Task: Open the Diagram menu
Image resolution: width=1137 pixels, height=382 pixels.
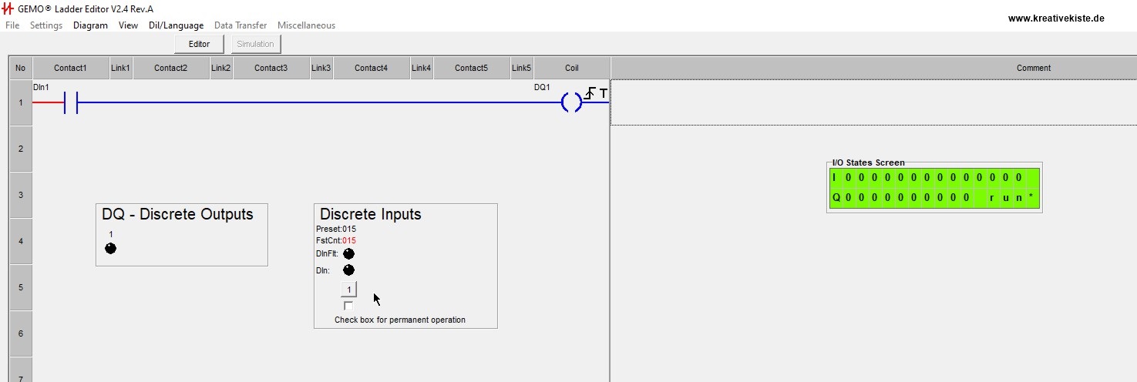Action: tap(90, 25)
